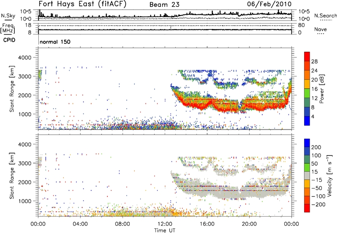This screenshot has height=233, width=337.
Task: Click the '16' tick on the power scale
Action: point(314,89)
